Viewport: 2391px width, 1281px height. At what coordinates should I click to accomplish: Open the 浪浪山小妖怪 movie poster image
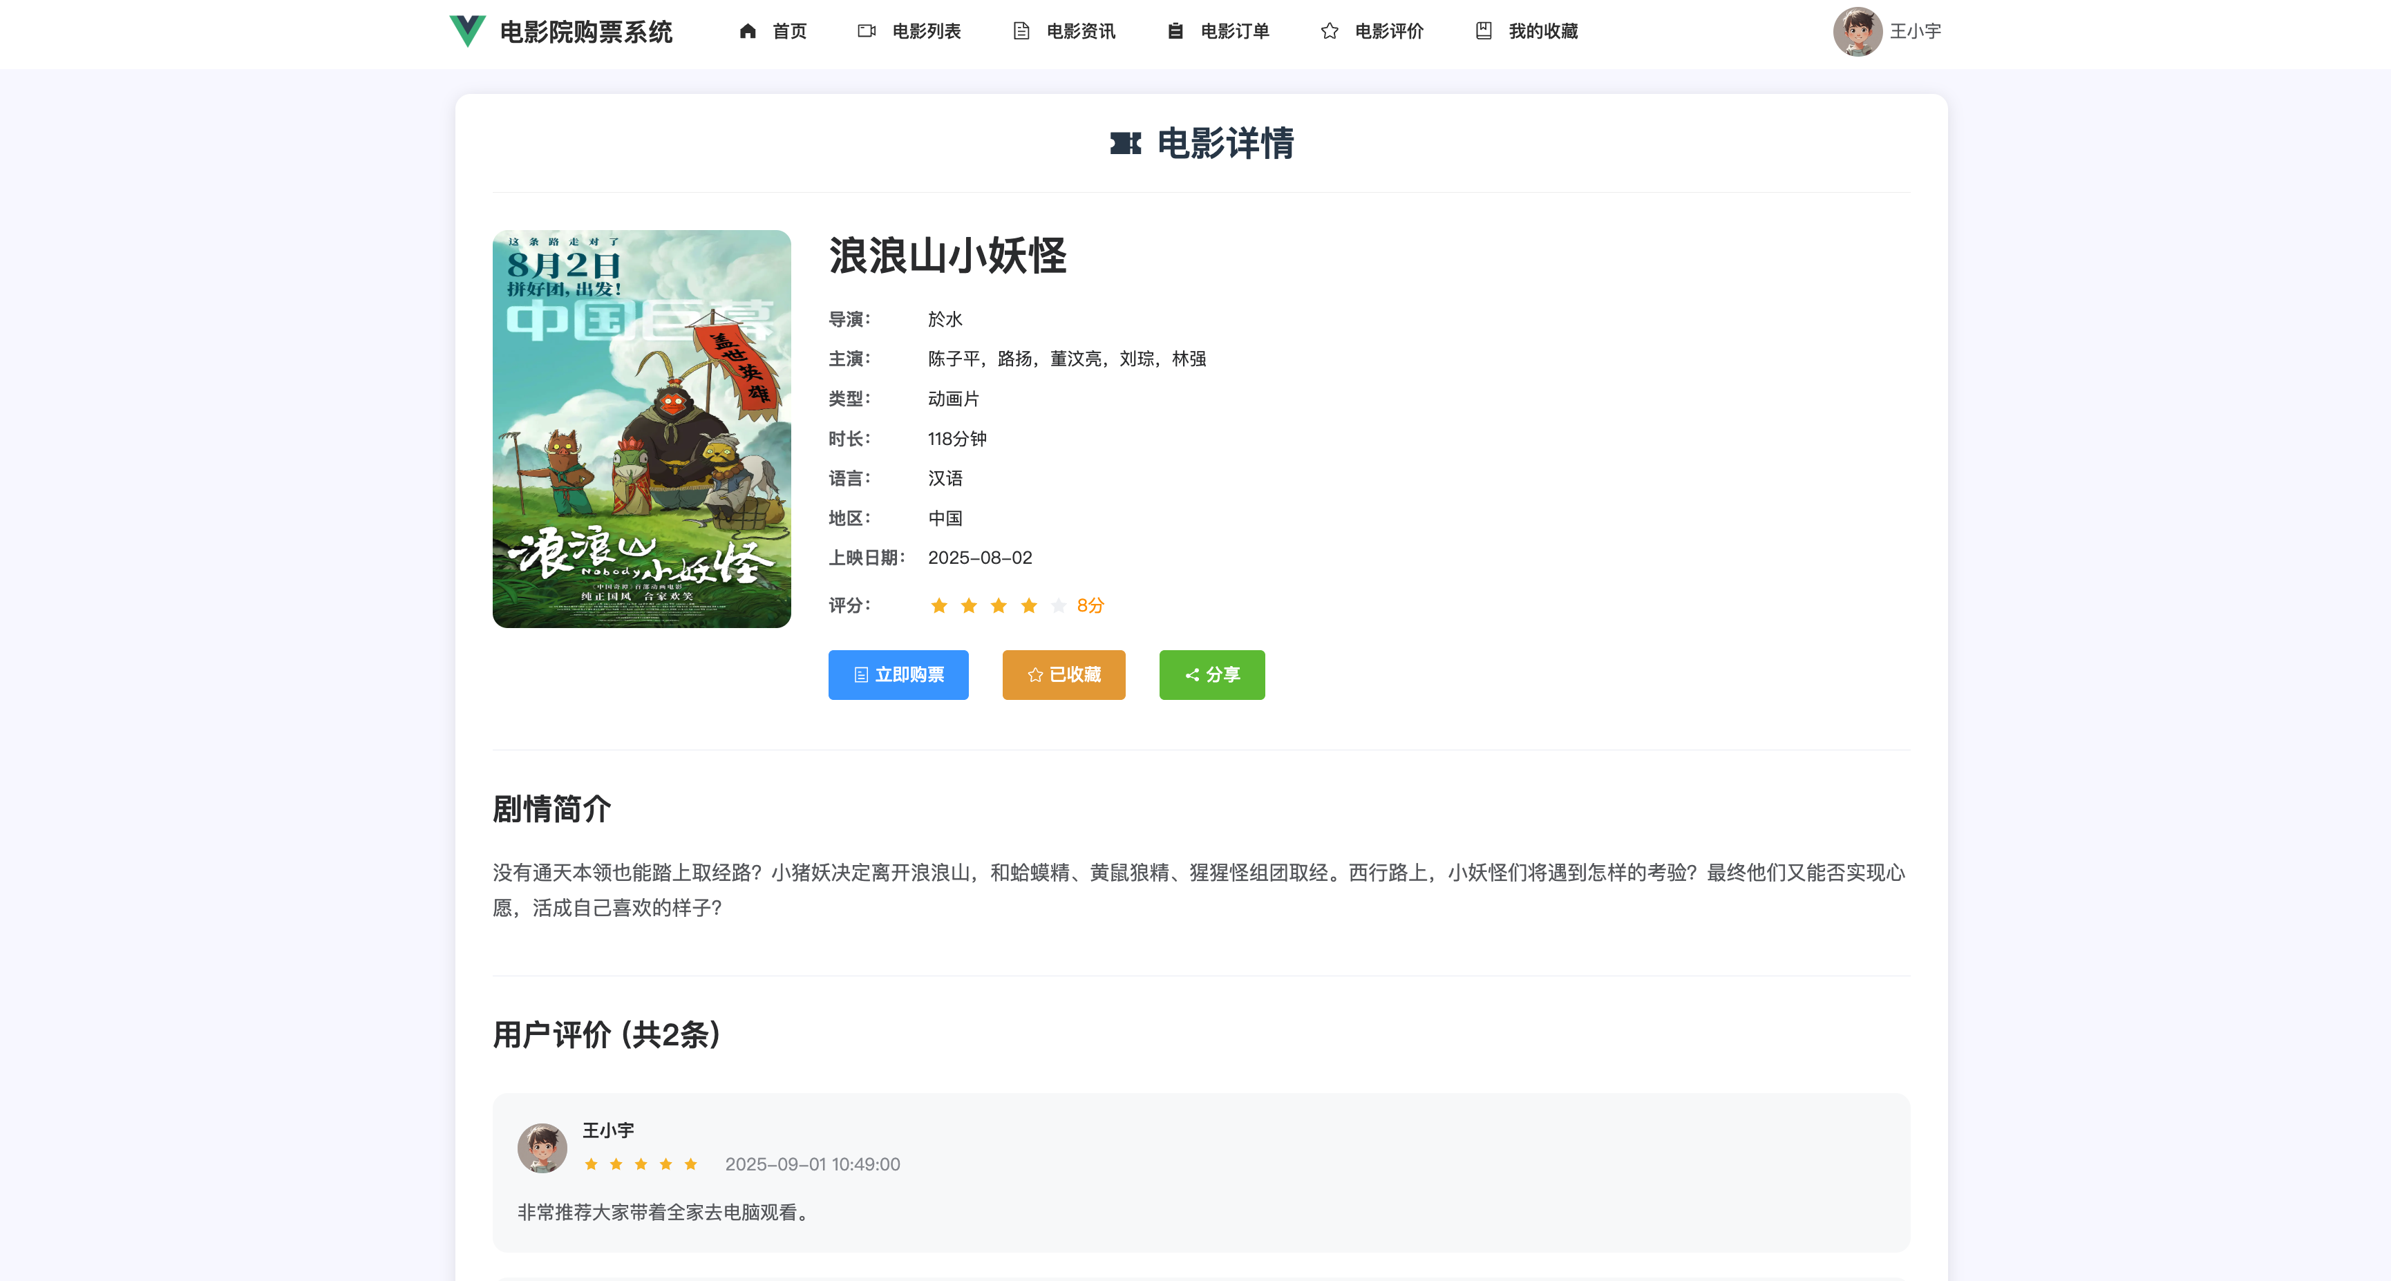click(x=641, y=429)
